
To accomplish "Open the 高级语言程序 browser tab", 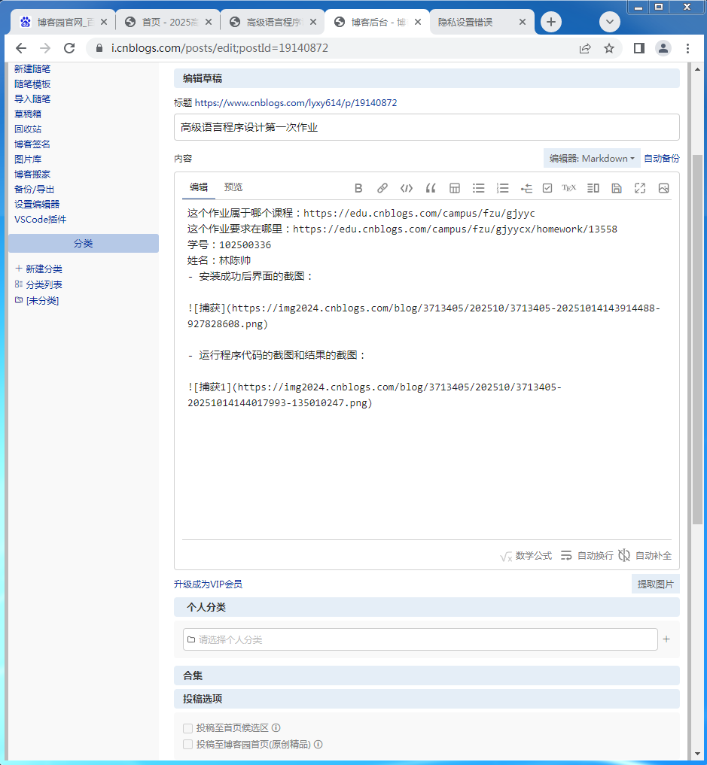I will click(x=273, y=22).
